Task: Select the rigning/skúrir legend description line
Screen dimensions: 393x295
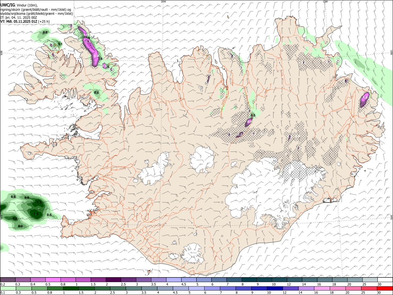Action: [x=36, y=10]
